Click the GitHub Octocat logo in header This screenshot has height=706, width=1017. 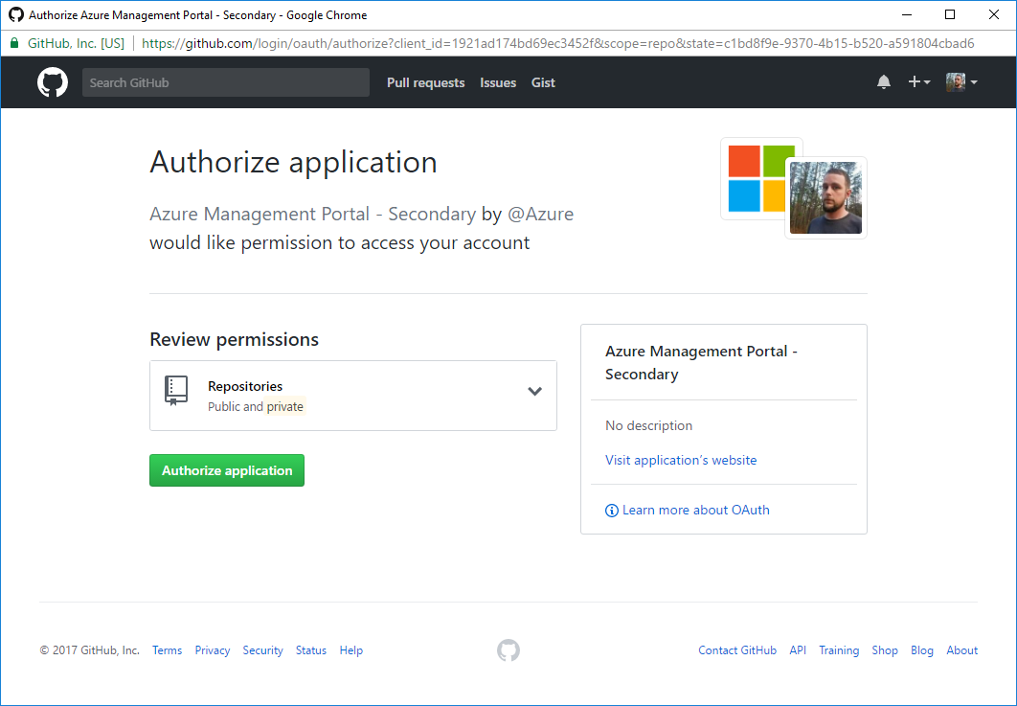tap(53, 82)
